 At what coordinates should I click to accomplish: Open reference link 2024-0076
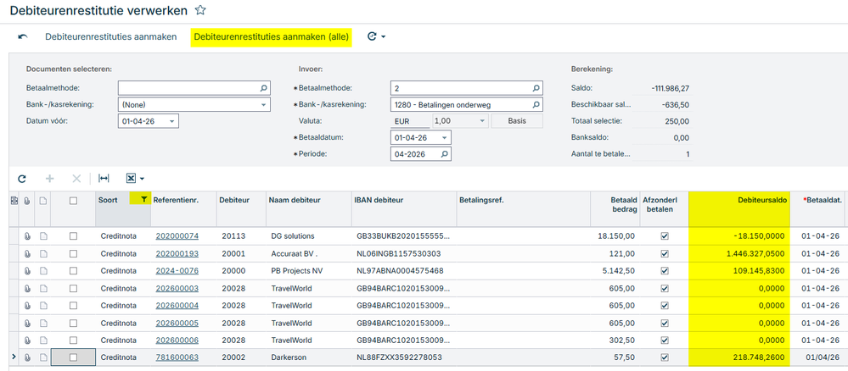(177, 270)
